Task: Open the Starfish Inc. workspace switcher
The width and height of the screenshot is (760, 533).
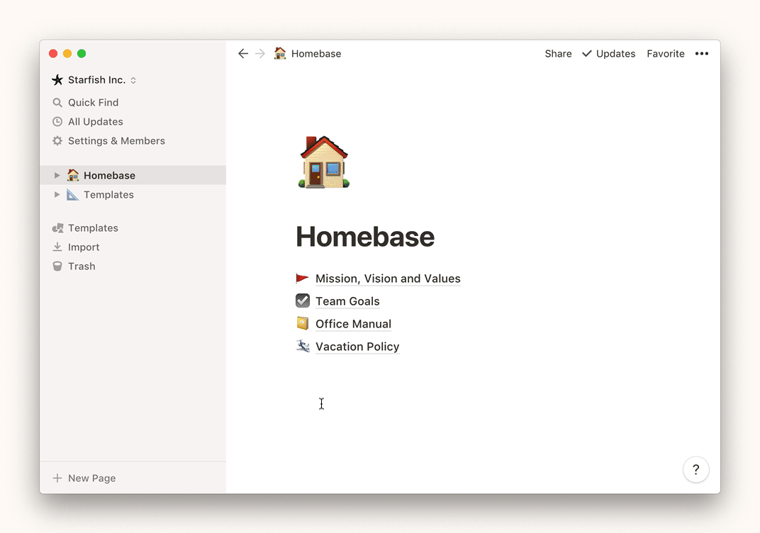Action: 94,80
